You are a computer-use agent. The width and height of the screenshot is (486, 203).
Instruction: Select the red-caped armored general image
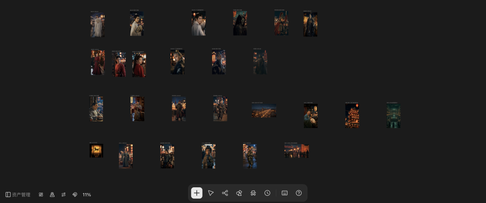(281, 23)
